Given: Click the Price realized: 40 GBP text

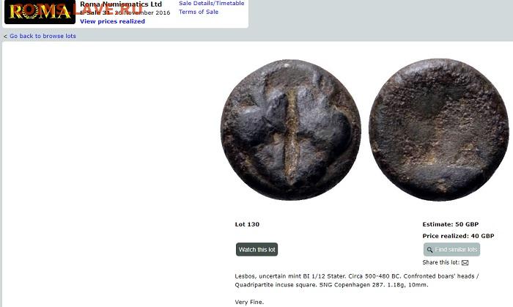Looking at the screenshot, I should (x=458, y=236).
